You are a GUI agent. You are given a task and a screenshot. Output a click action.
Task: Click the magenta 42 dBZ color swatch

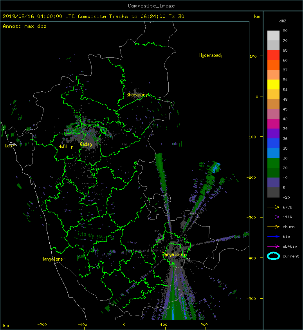[x=273, y=124]
